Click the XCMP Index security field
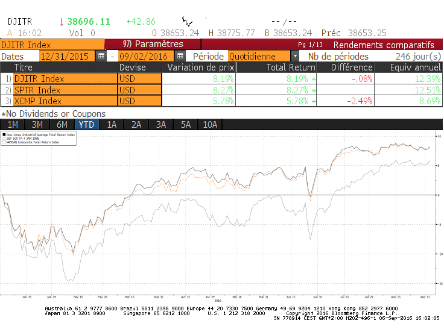The width and height of the screenshot is (444, 332). point(65,101)
